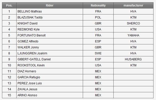The height and width of the screenshot is (100, 156).
Task: Select rider BELLINO Mathias
Action: [30, 11]
